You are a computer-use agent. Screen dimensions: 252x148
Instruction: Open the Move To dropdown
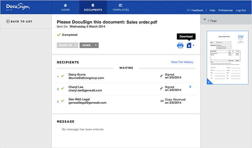(68, 45)
